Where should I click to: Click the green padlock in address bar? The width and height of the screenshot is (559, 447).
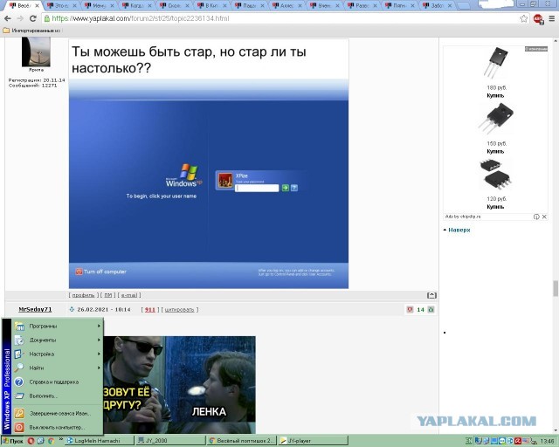coord(46,18)
